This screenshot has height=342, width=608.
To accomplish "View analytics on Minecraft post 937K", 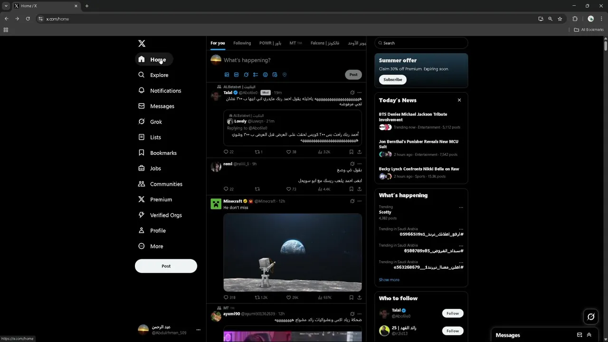I will coord(324,297).
